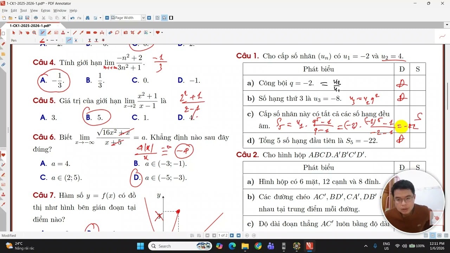Open the Extras menu
450x253 pixels.
click(46, 11)
